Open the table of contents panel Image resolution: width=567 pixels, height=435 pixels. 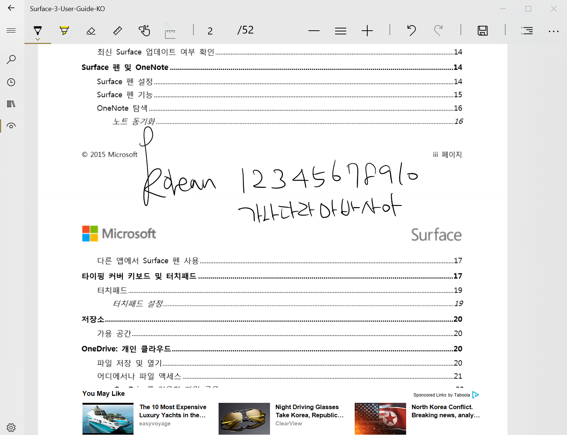pos(527,31)
